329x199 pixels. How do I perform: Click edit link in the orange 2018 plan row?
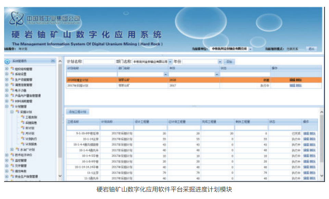tap(292, 80)
